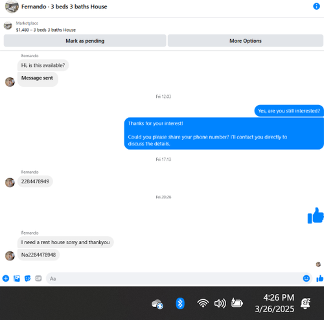Open the GIF picker icon
The height and width of the screenshot is (320, 324).
(x=38, y=279)
